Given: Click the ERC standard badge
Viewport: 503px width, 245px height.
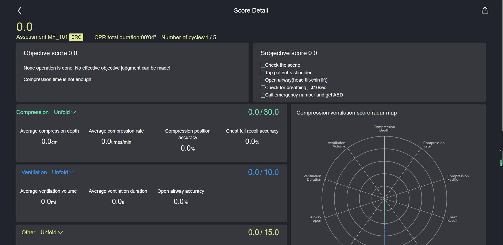Looking at the screenshot, I should pyautogui.click(x=76, y=37).
